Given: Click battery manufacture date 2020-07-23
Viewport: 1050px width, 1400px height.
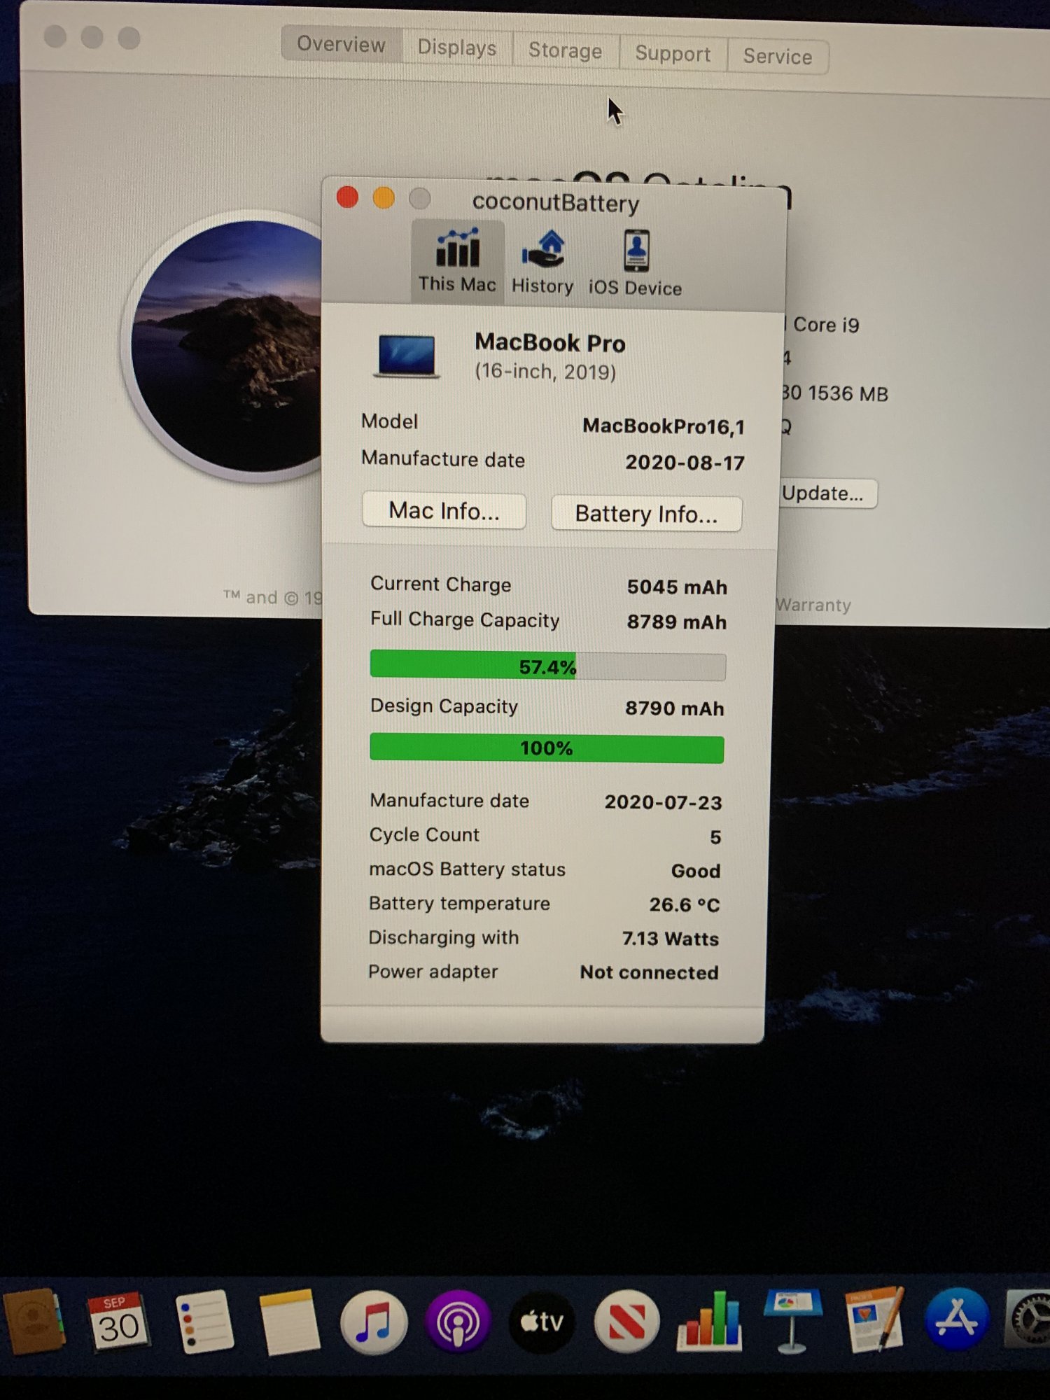Looking at the screenshot, I should click(663, 802).
